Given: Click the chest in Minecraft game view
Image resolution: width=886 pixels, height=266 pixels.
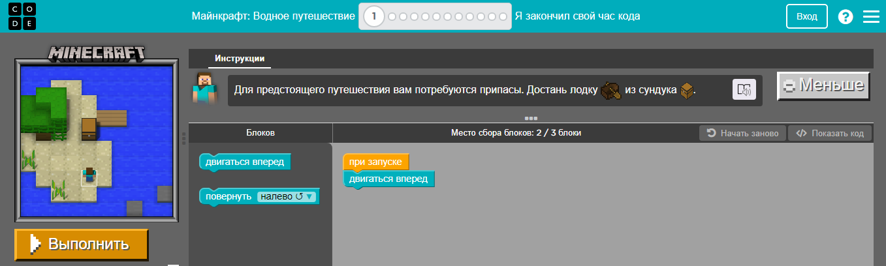Looking at the screenshot, I should click(89, 128).
